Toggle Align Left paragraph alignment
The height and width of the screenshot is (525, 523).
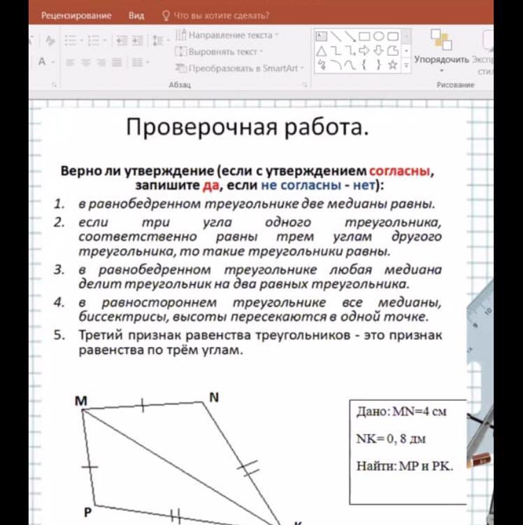70,62
